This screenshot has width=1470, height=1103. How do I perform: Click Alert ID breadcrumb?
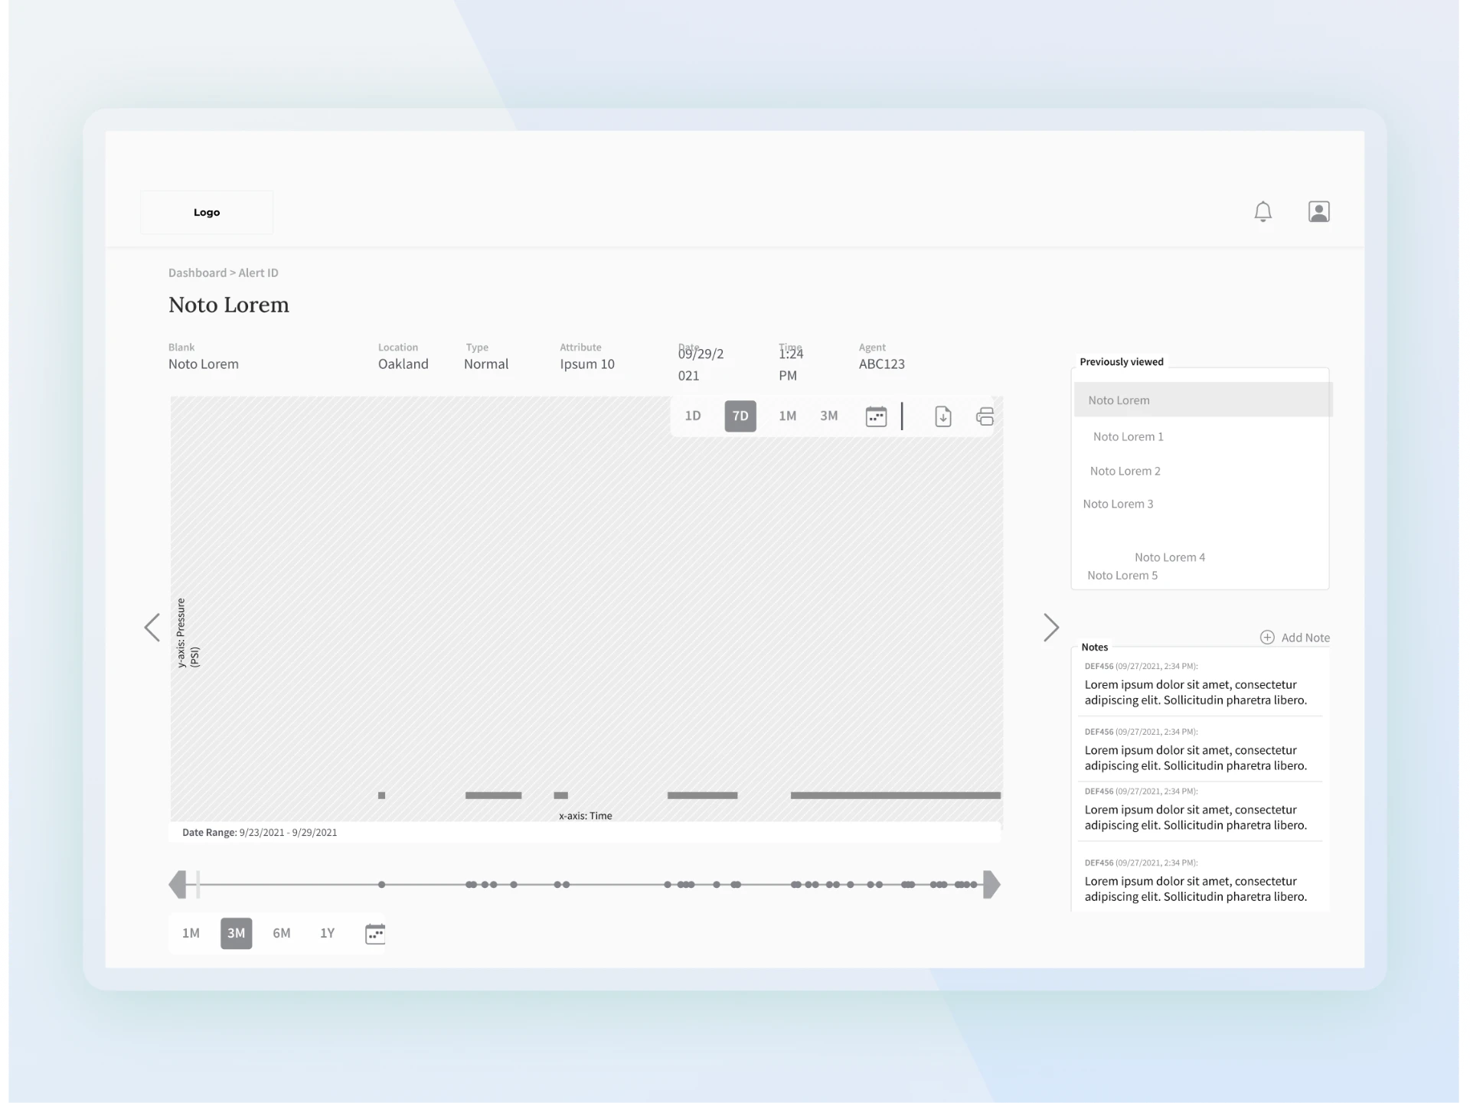coord(258,272)
